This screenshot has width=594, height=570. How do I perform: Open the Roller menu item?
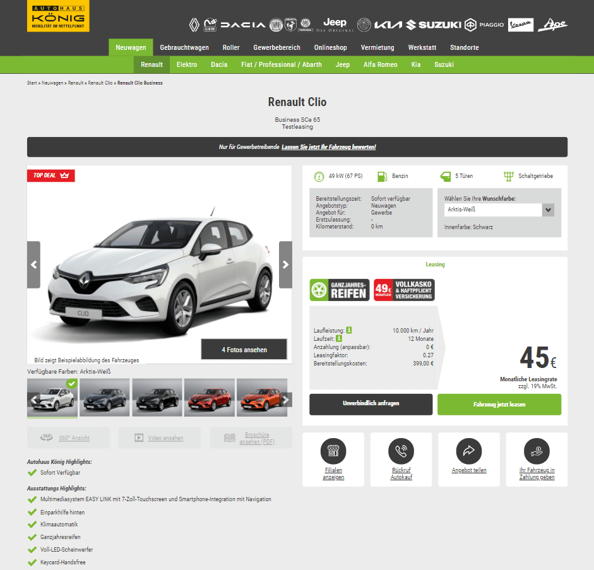tap(231, 47)
